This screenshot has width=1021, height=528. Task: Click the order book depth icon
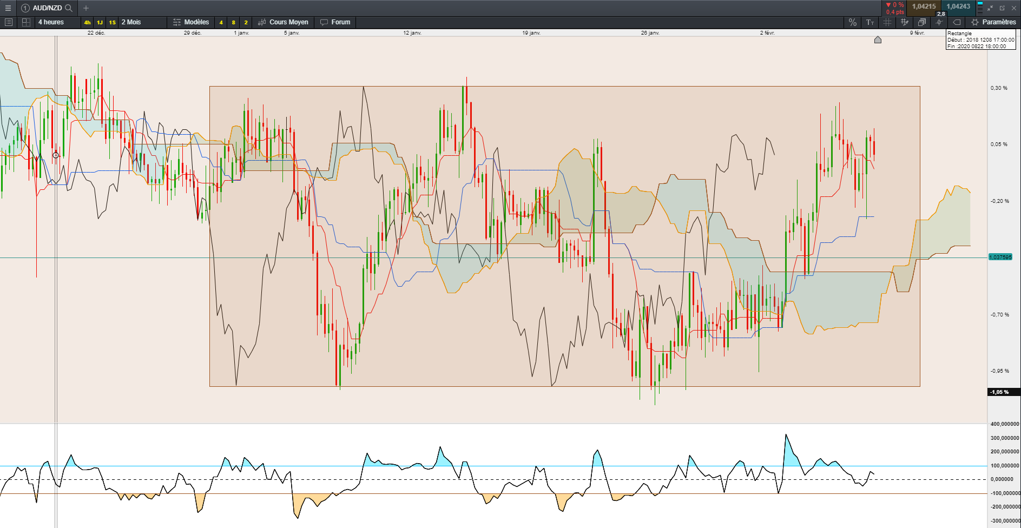[980, 8]
